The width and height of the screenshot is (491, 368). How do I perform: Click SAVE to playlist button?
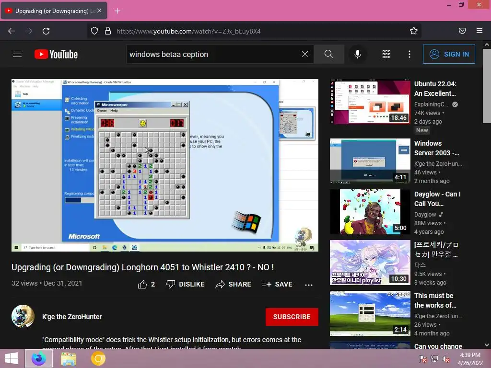pos(277,284)
